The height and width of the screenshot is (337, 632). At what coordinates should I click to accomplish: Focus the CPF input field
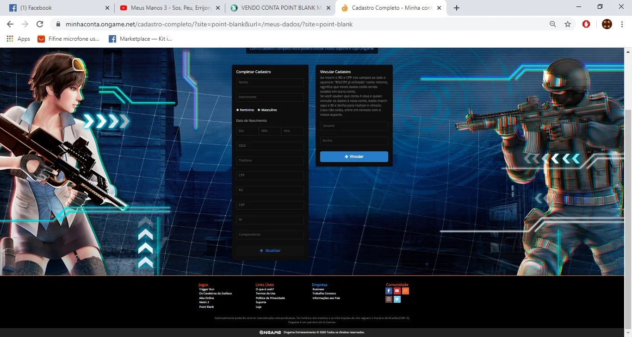pos(270,175)
